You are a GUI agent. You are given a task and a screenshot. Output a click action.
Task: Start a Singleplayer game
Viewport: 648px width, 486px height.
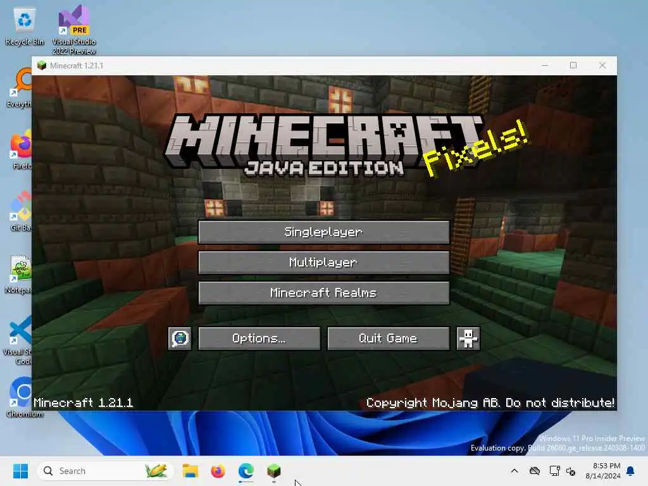[x=323, y=232]
